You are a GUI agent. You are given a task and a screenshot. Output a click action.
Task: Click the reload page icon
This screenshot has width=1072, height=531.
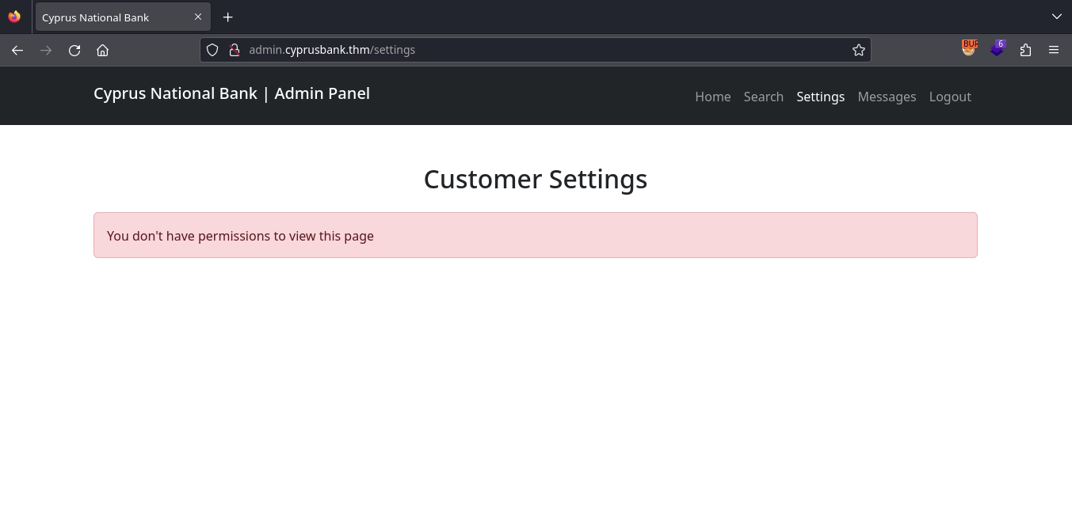pos(74,50)
